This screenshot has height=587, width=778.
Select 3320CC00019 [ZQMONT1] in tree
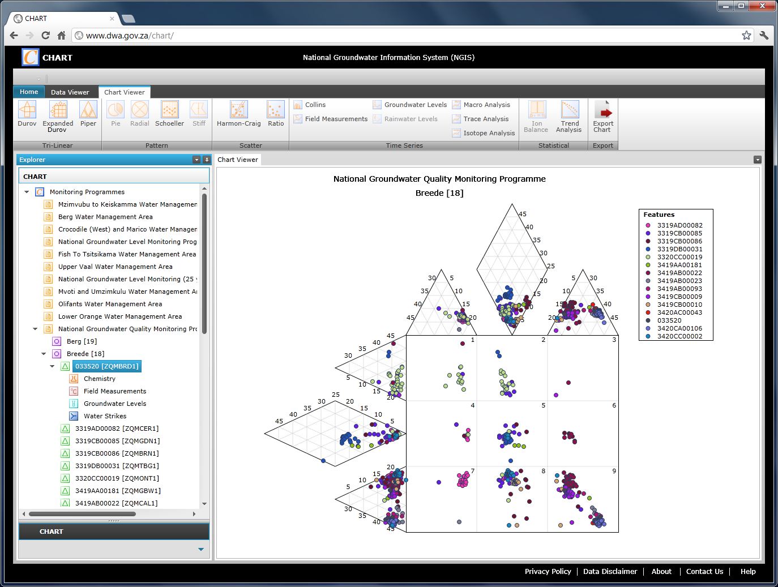pyautogui.click(x=117, y=478)
